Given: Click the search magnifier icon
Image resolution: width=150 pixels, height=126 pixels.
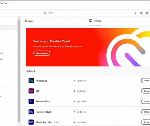Looking at the screenshot, I should 45,13.
